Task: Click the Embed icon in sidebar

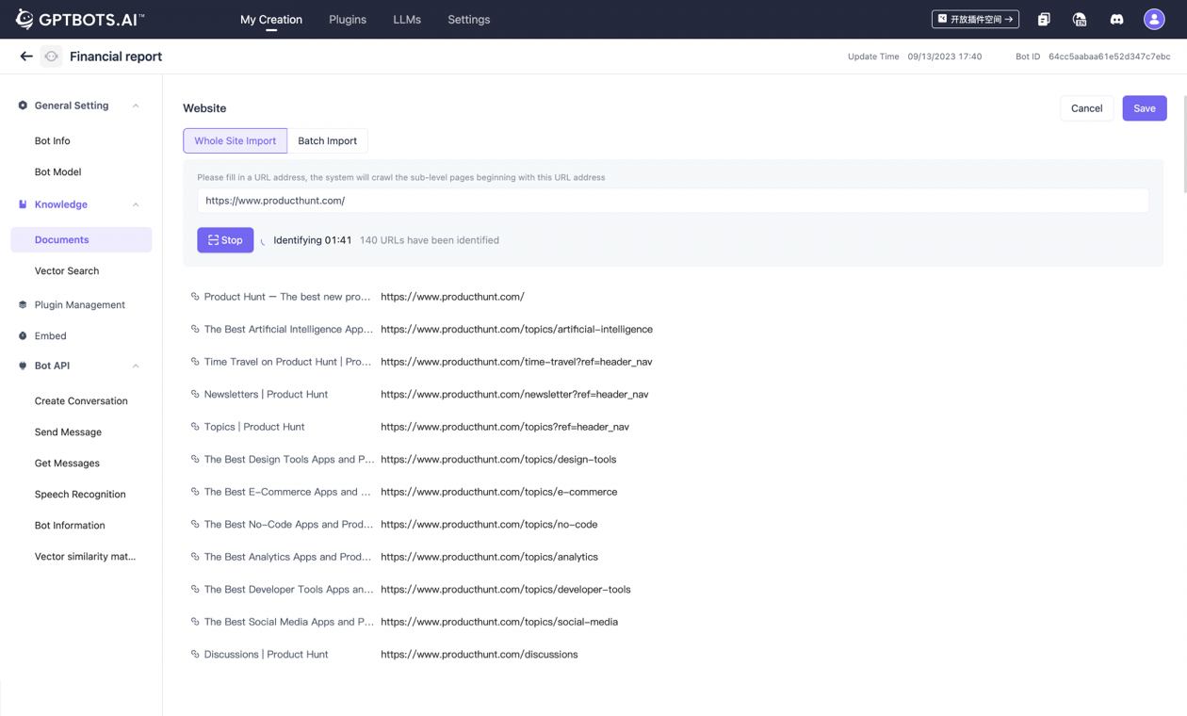Action: point(23,336)
